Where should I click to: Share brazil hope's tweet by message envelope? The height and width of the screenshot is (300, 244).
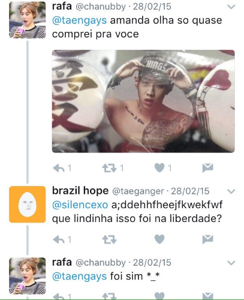click(208, 239)
